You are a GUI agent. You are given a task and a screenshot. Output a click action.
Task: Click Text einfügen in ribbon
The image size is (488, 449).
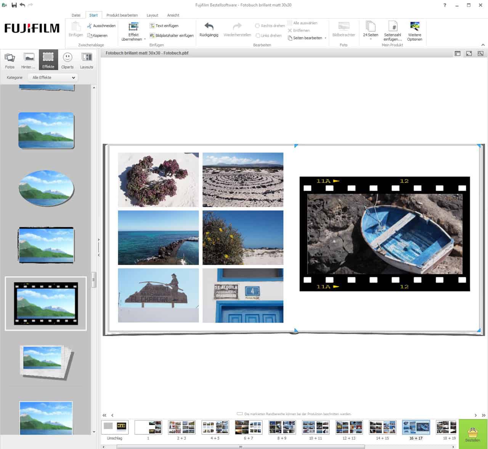point(164,26)
